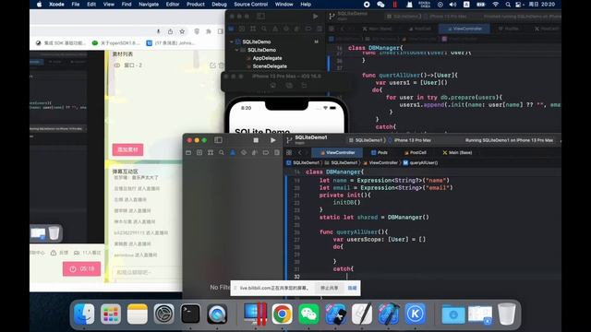Click the bookmark star icon in browser toolbar

click(182, 31)
